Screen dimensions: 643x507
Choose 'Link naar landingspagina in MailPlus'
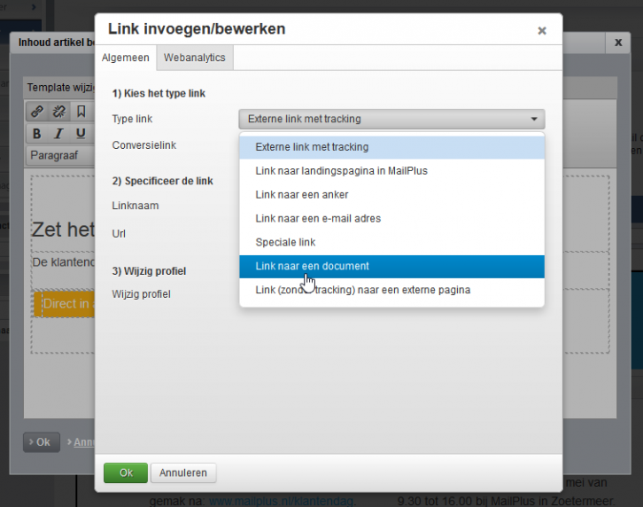tap(341, 170)
